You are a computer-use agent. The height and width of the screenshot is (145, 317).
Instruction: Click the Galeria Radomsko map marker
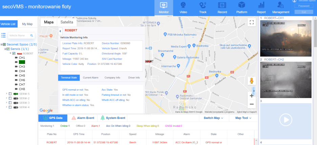(174, 57)
